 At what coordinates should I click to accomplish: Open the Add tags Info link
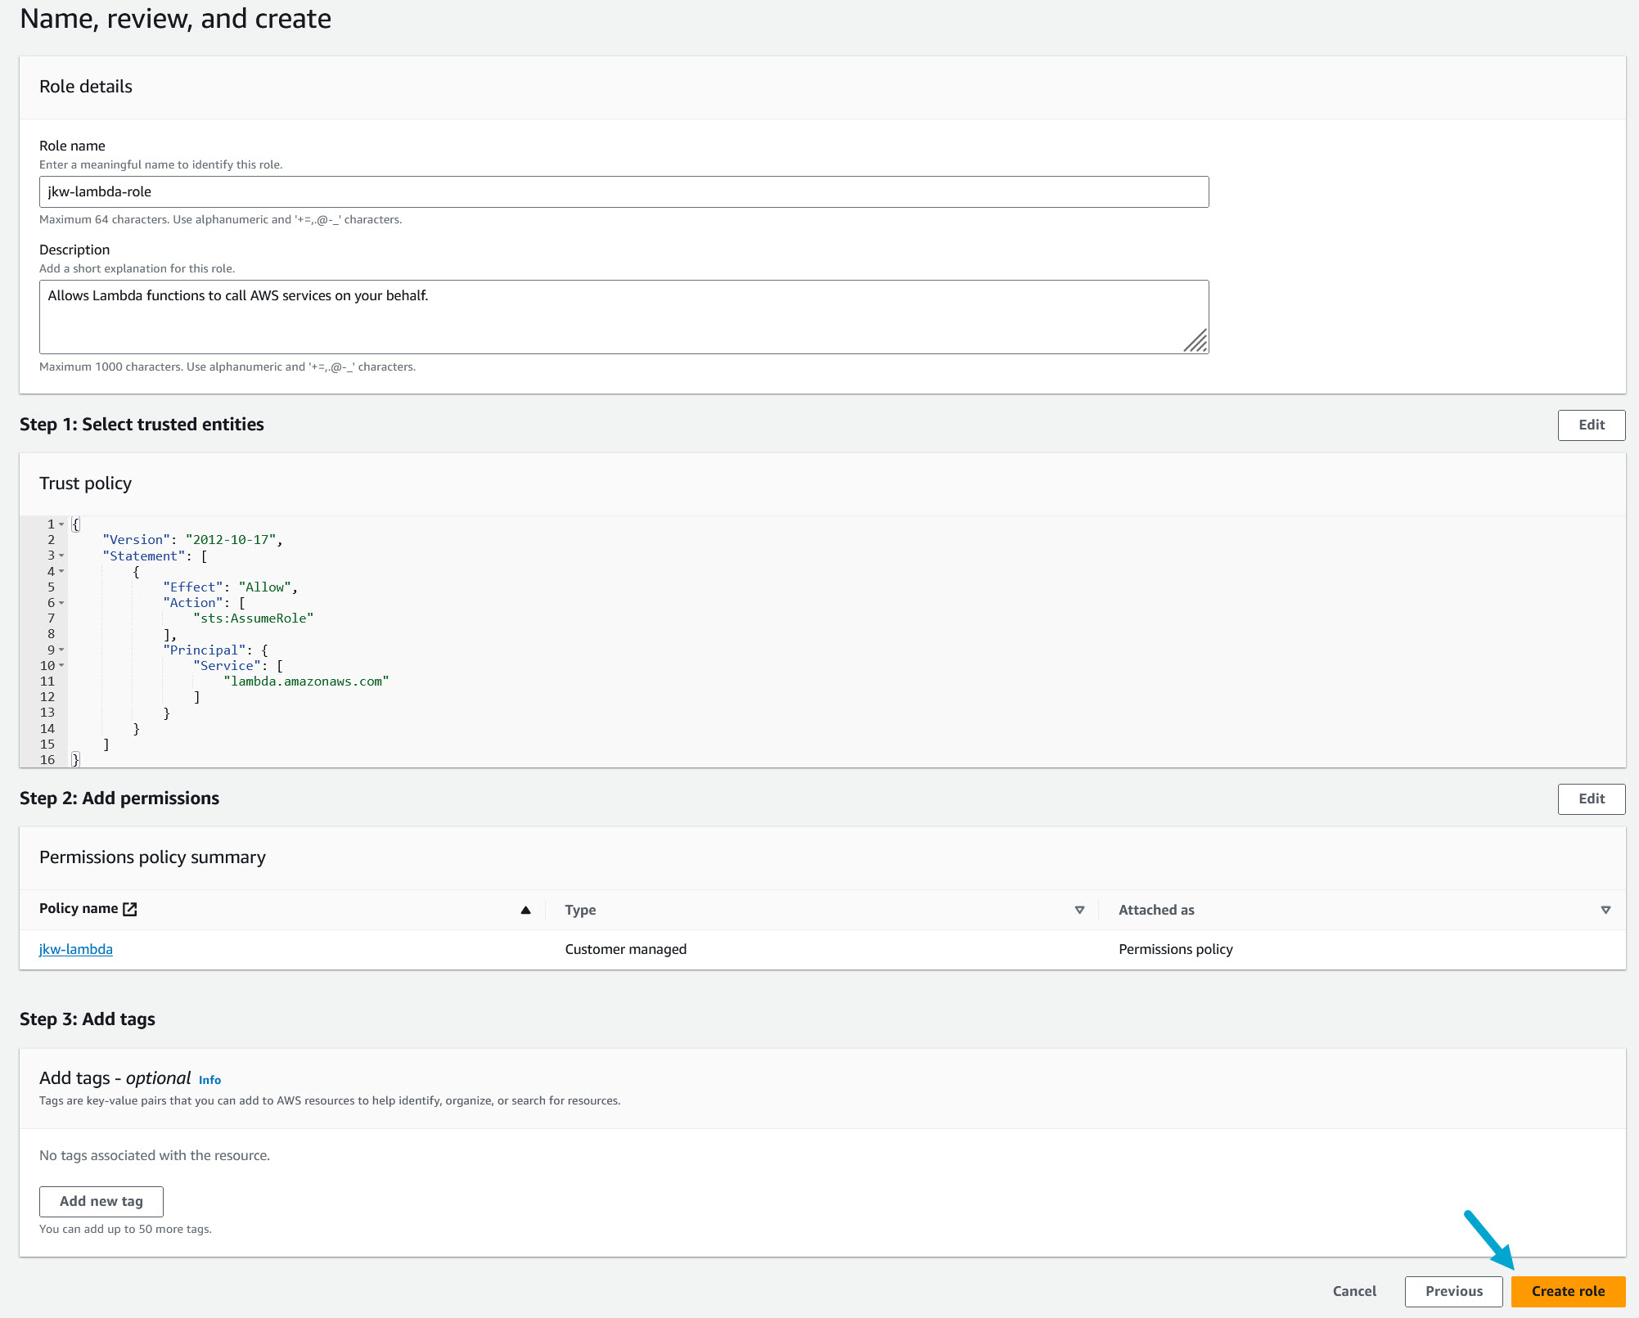tap(209, 1080)
